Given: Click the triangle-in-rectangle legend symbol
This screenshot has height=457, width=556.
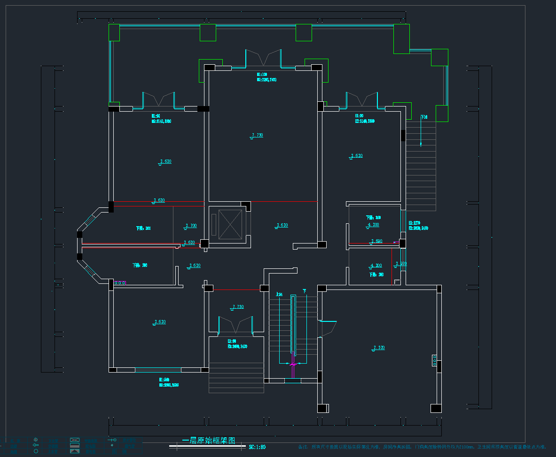Looking at the screenshot, I should pyautogui.click(x=74, y=451).
